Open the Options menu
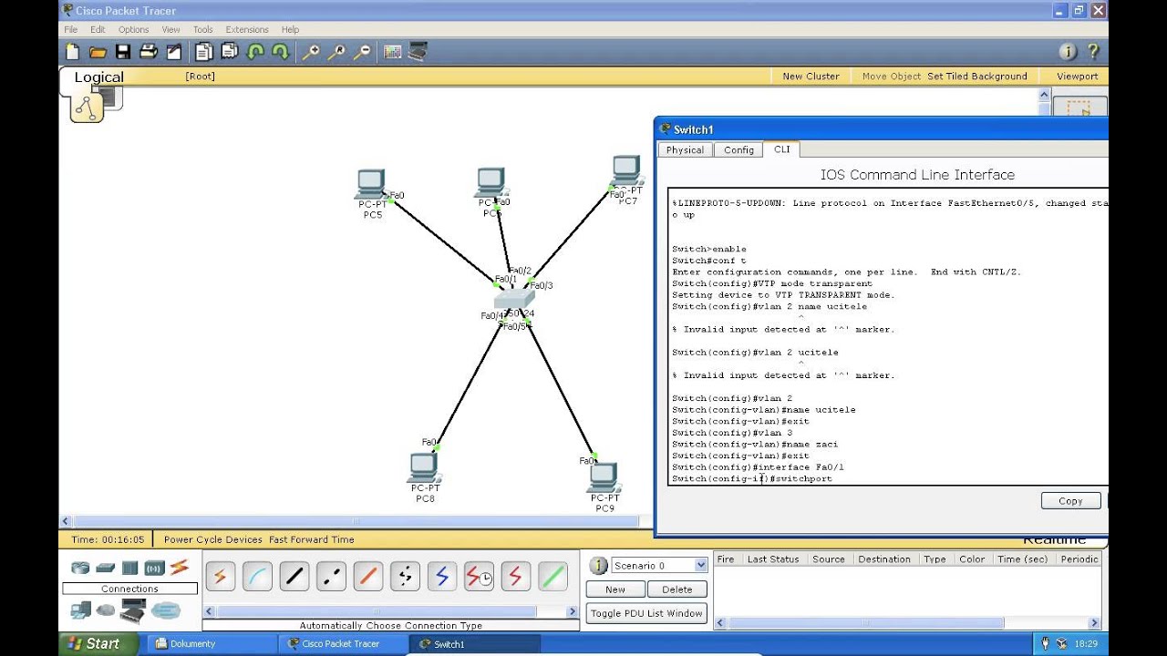The width and height of the screenshot is (1167, 656). (x=133, y=29)
